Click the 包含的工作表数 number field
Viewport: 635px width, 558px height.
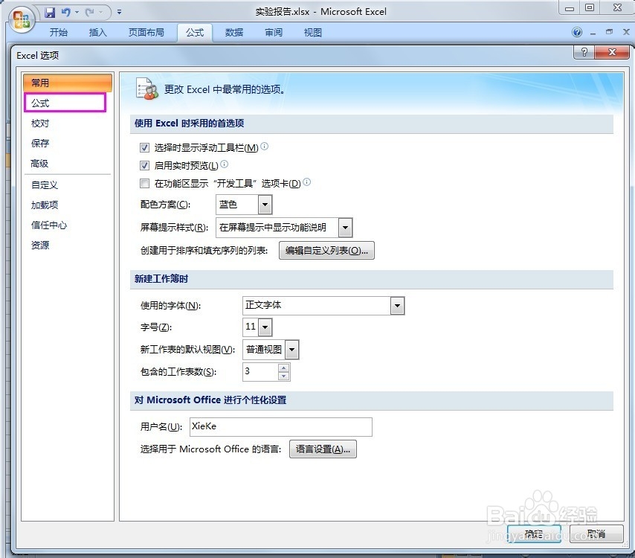(260, 371)
